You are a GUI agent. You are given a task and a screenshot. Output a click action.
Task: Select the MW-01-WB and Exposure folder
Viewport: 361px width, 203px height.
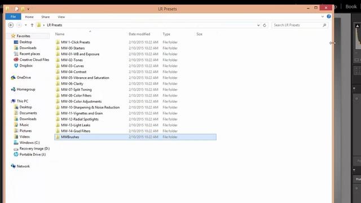click(x=80, y=54)
